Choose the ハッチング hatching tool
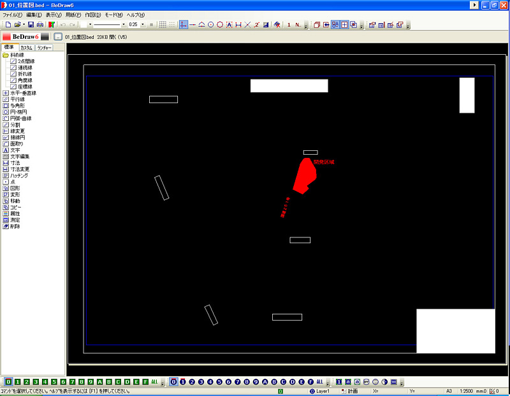Screen dimensions: 510x396 [18, 175]
